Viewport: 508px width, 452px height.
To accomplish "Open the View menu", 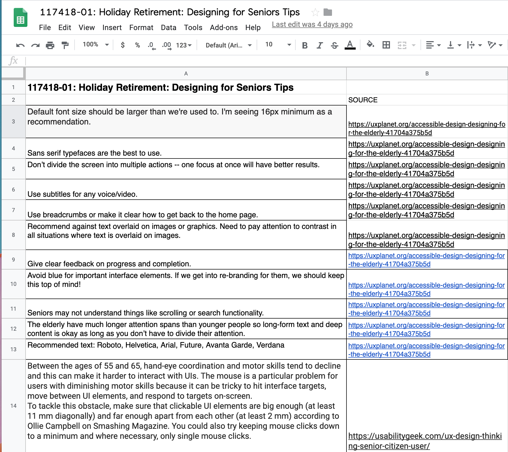I will coord(87,27).
